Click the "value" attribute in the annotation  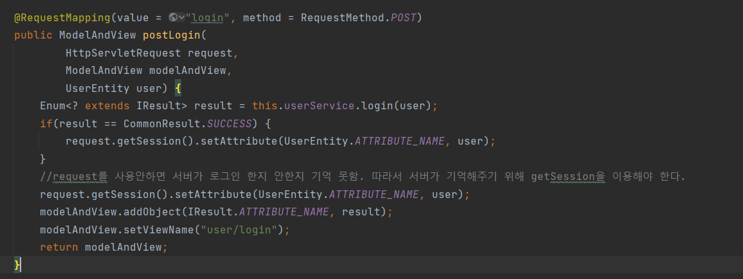pos(132,18)
